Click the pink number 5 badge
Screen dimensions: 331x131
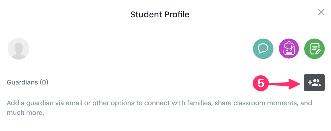(x=261, y=83)
